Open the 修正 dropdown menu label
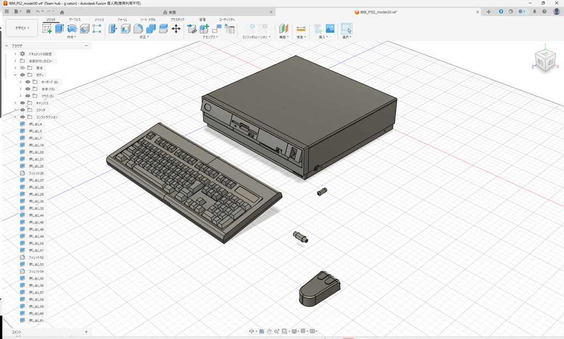 143,37
